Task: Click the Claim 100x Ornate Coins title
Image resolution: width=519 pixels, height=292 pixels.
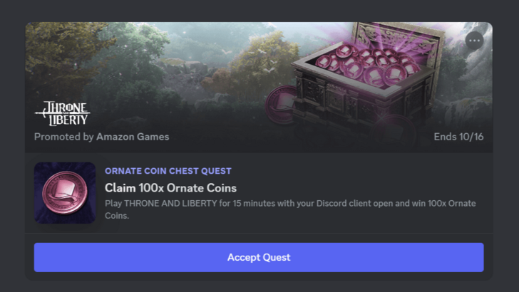Action: coord(170,188)
